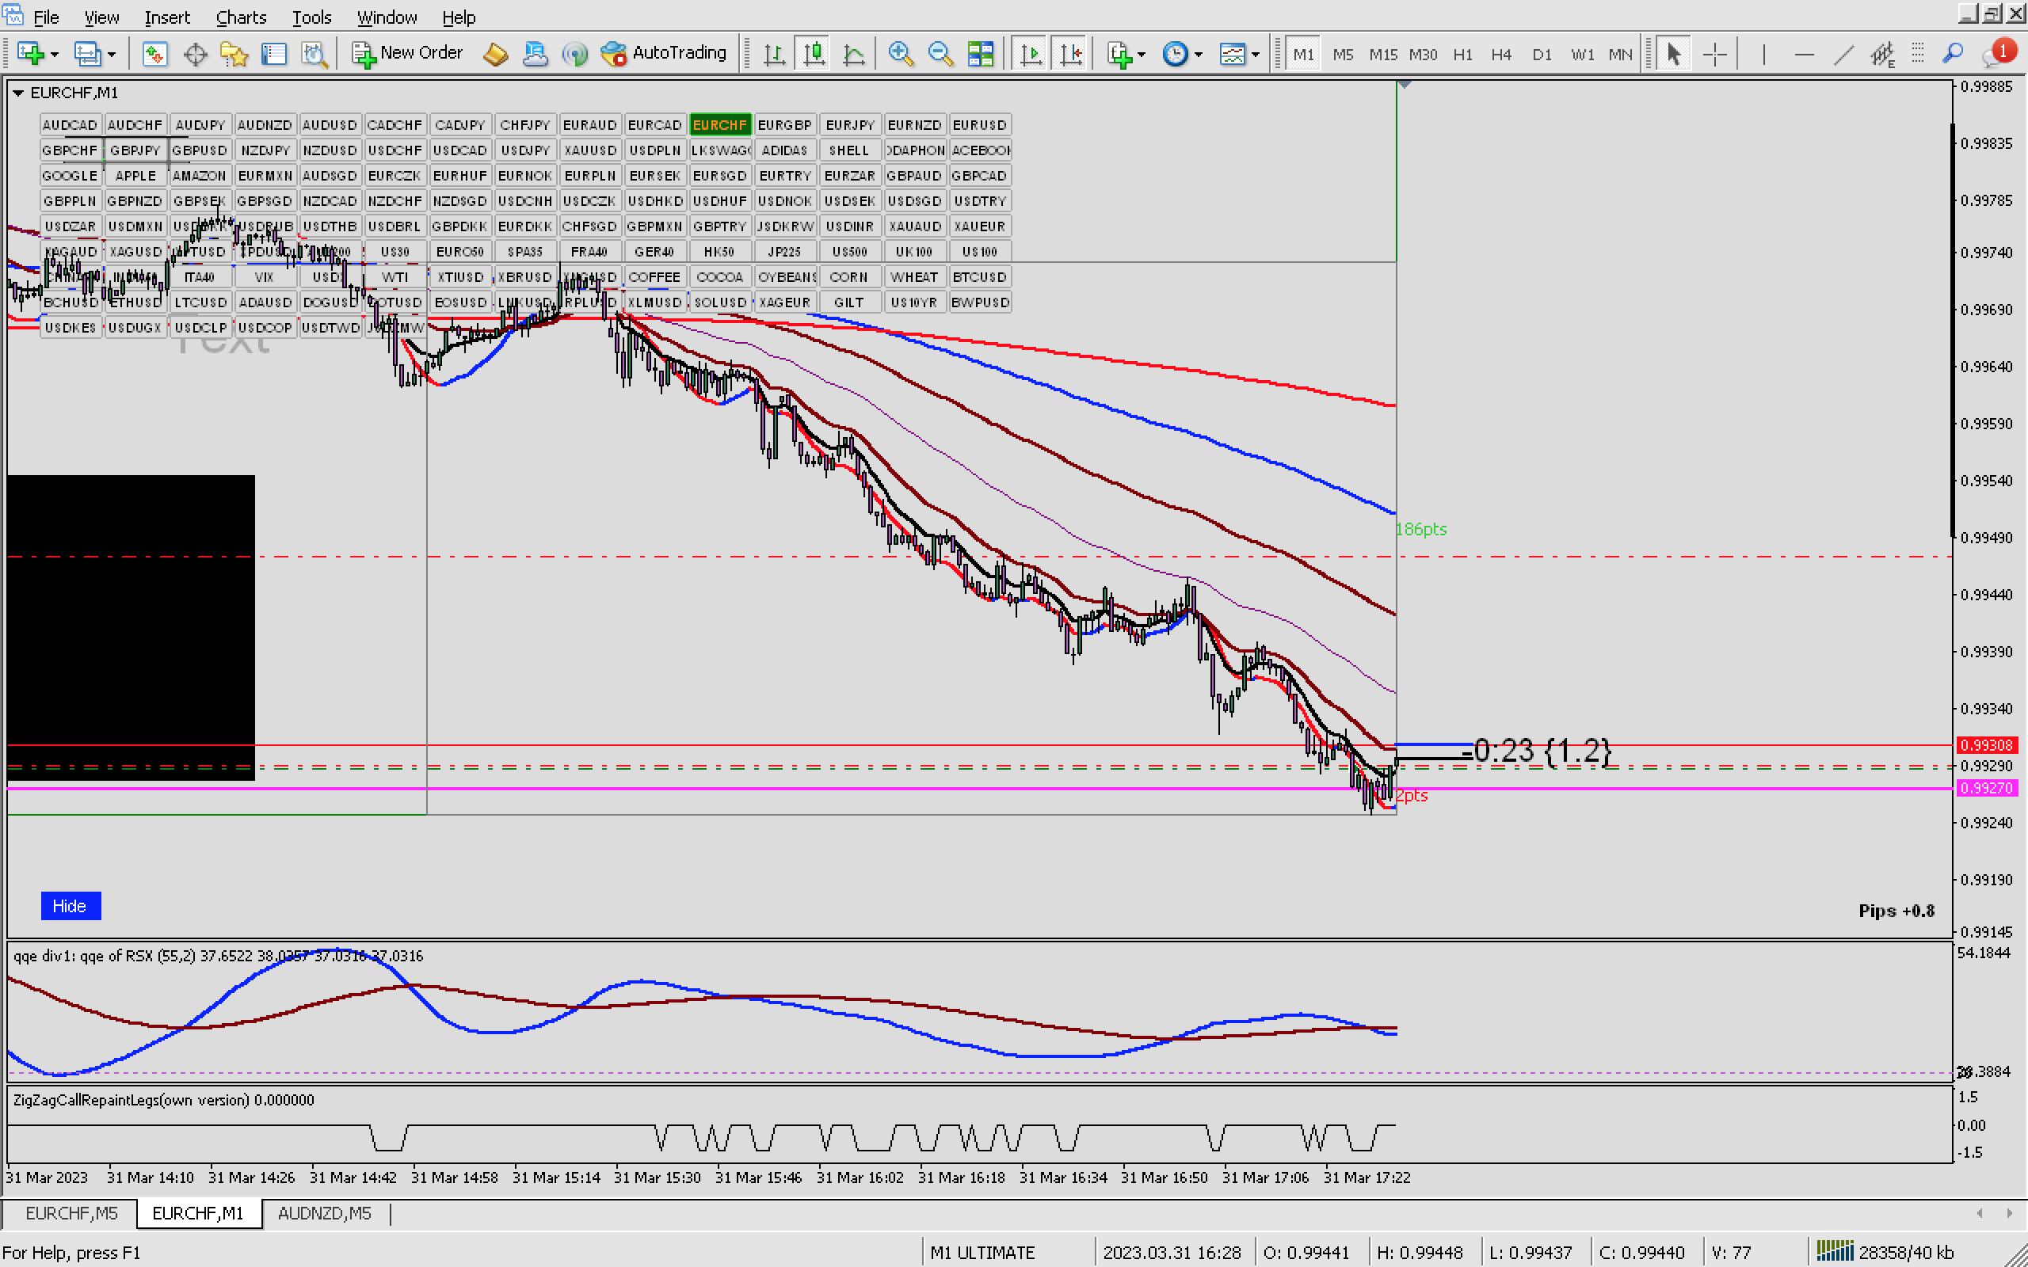Open Navigator with the star folder icon
The width and height of the screenshot is (2028, 1267).
point(234,55)
